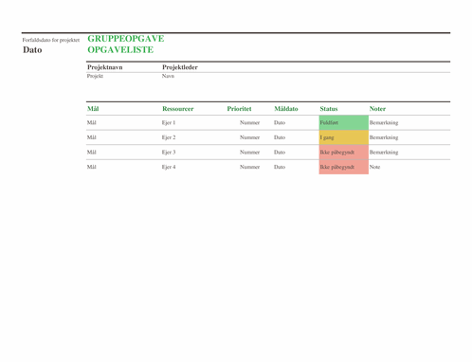Click the Dato due date field
Image resolution: width=472 pixels, height=362 pixels.
[32, 50]
